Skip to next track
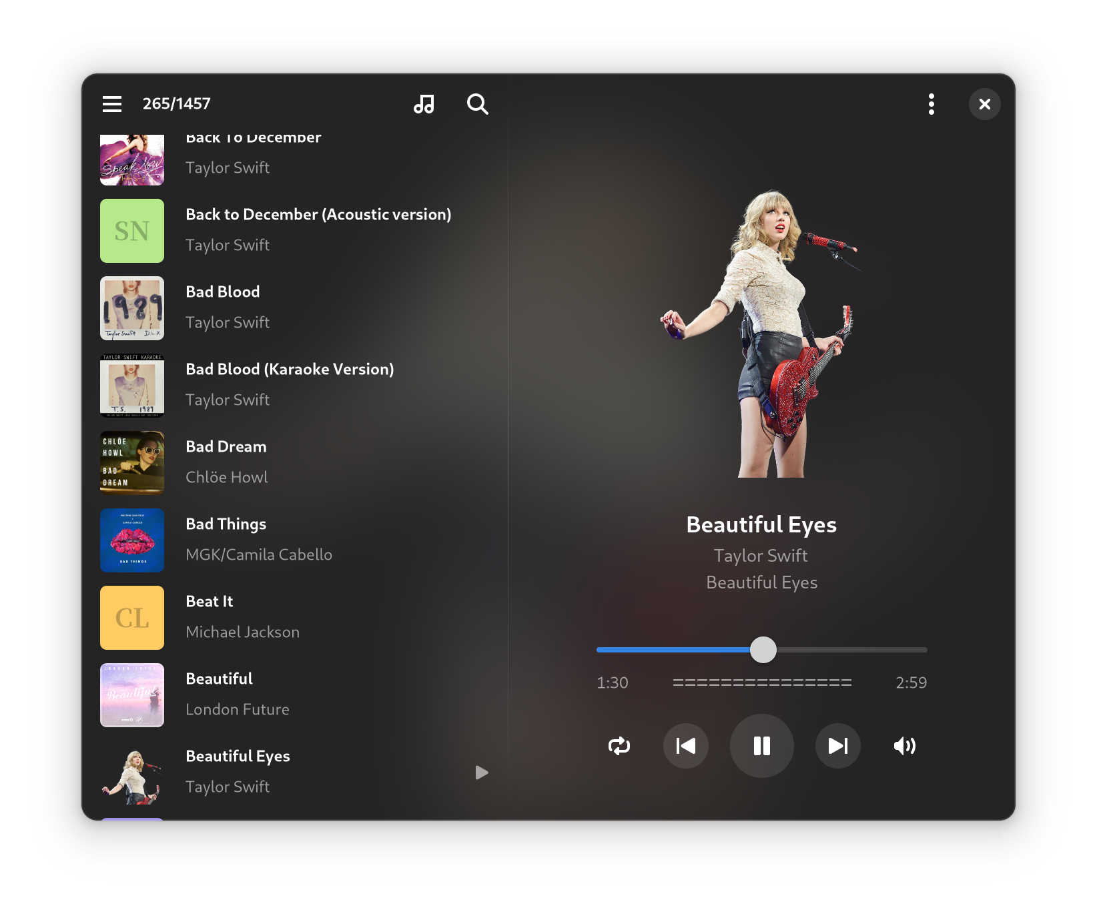 click(x=838, y=746)
